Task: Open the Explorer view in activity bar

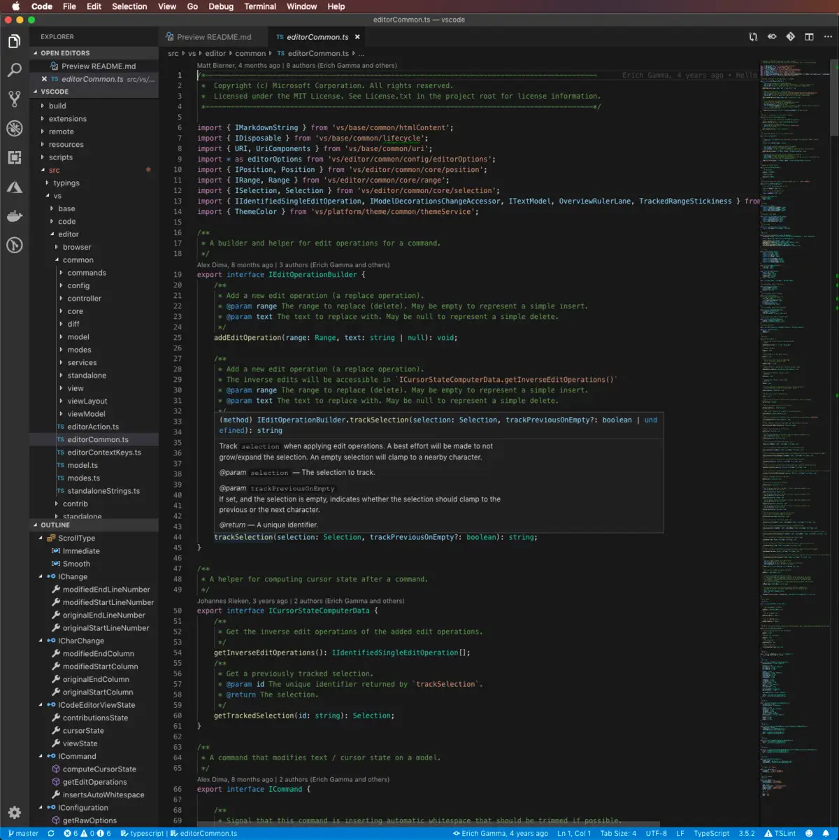Action: point(14,42)
